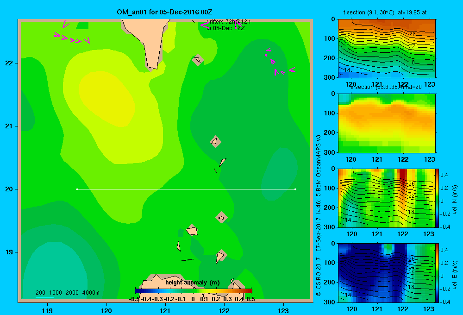Click longitude tick label 122 on main map

224,310
